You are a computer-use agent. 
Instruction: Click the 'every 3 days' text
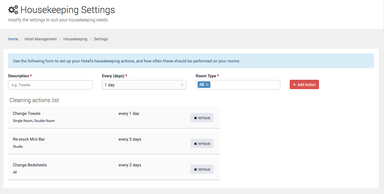tap(130, 139)
